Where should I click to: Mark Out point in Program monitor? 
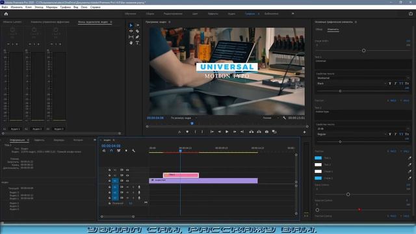click(202, 132)
